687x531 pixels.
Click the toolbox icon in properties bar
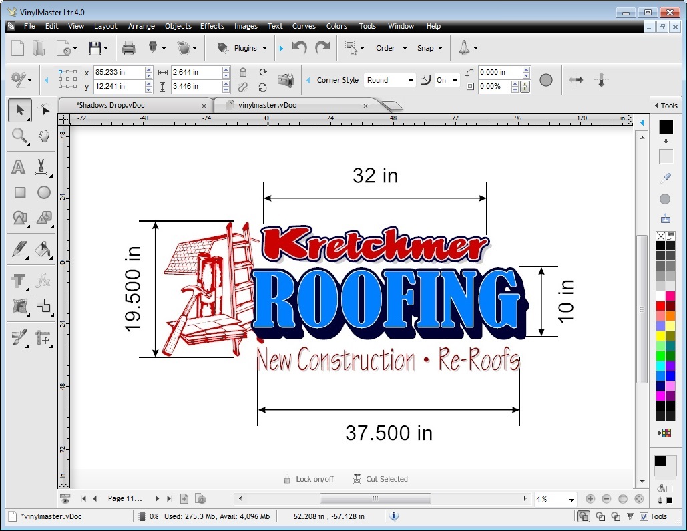[x=286, y=79]
